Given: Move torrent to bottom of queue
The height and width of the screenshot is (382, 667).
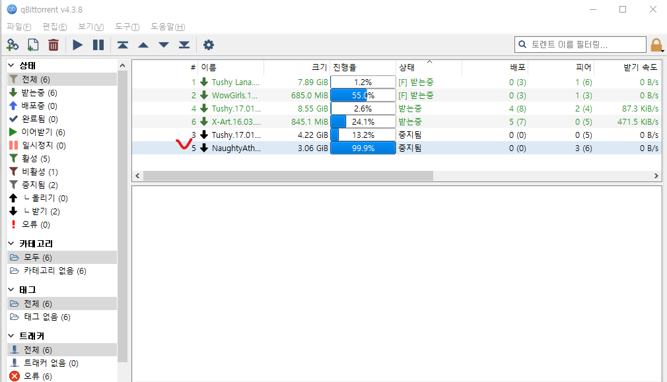Looking at the screenshot, I should (x=184, y=45).
